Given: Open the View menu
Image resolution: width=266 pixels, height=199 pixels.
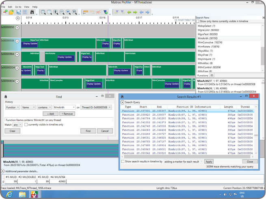Looking at the screenshot, I should pos(27,7).
